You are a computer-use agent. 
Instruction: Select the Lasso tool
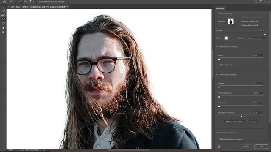[x=3, y=24]
